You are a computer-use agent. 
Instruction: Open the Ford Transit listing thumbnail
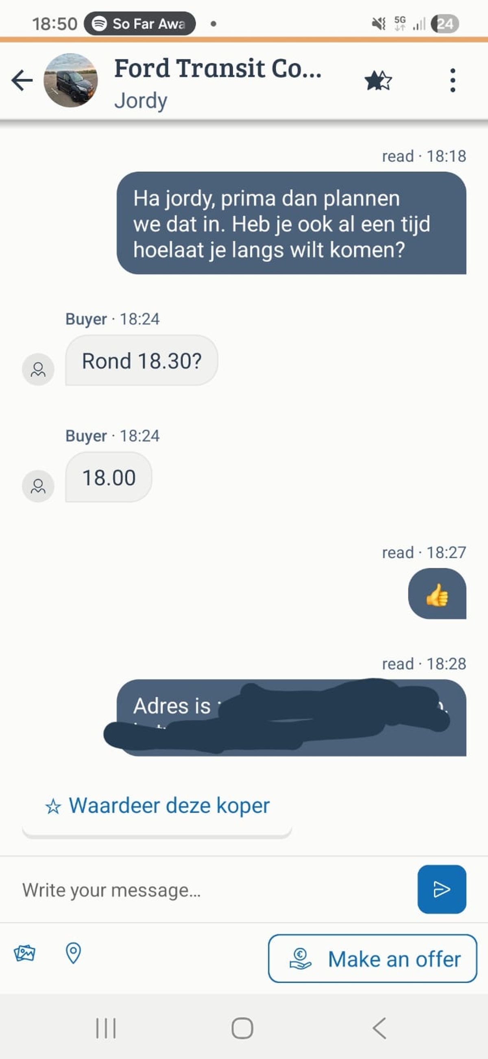click(x=71, y=80)
